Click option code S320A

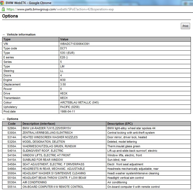point(12,142)
